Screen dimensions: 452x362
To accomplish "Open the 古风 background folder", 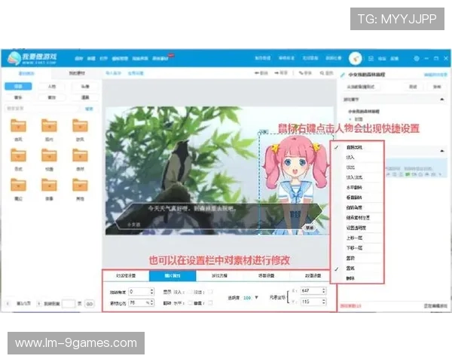I will tap(18, 126).
